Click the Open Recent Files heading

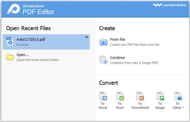pos(28,28)
